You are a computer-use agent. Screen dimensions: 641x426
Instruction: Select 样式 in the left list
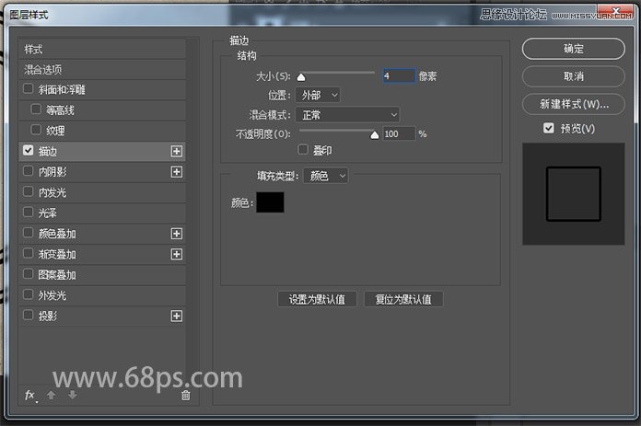(102, 50)
